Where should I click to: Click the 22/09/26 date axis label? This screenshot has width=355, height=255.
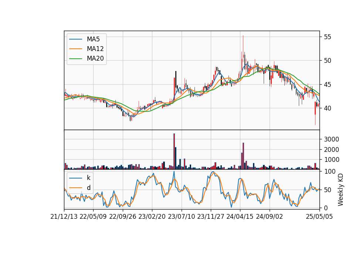123,217
